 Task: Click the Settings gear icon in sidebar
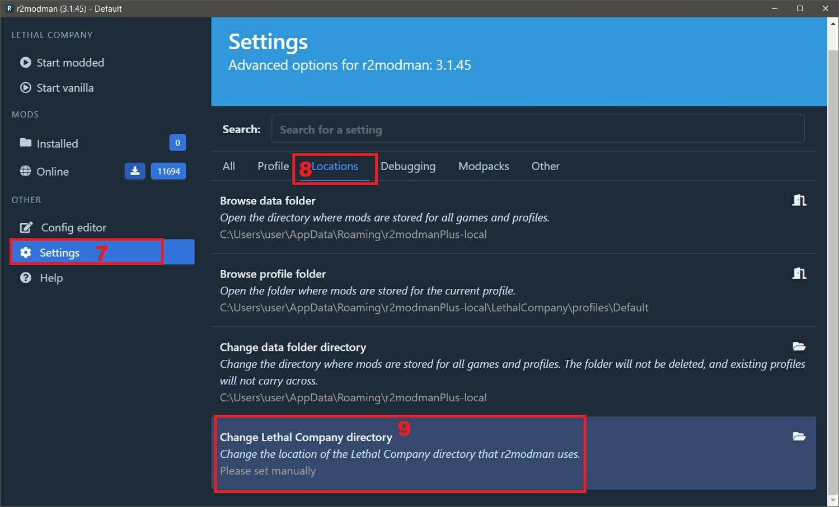point(26,252)
